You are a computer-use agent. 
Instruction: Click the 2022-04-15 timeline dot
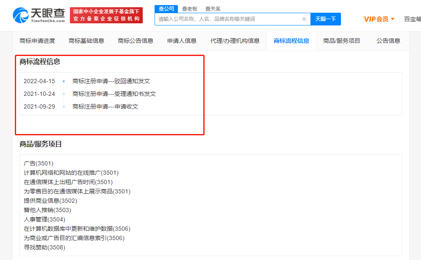(64, 81)
